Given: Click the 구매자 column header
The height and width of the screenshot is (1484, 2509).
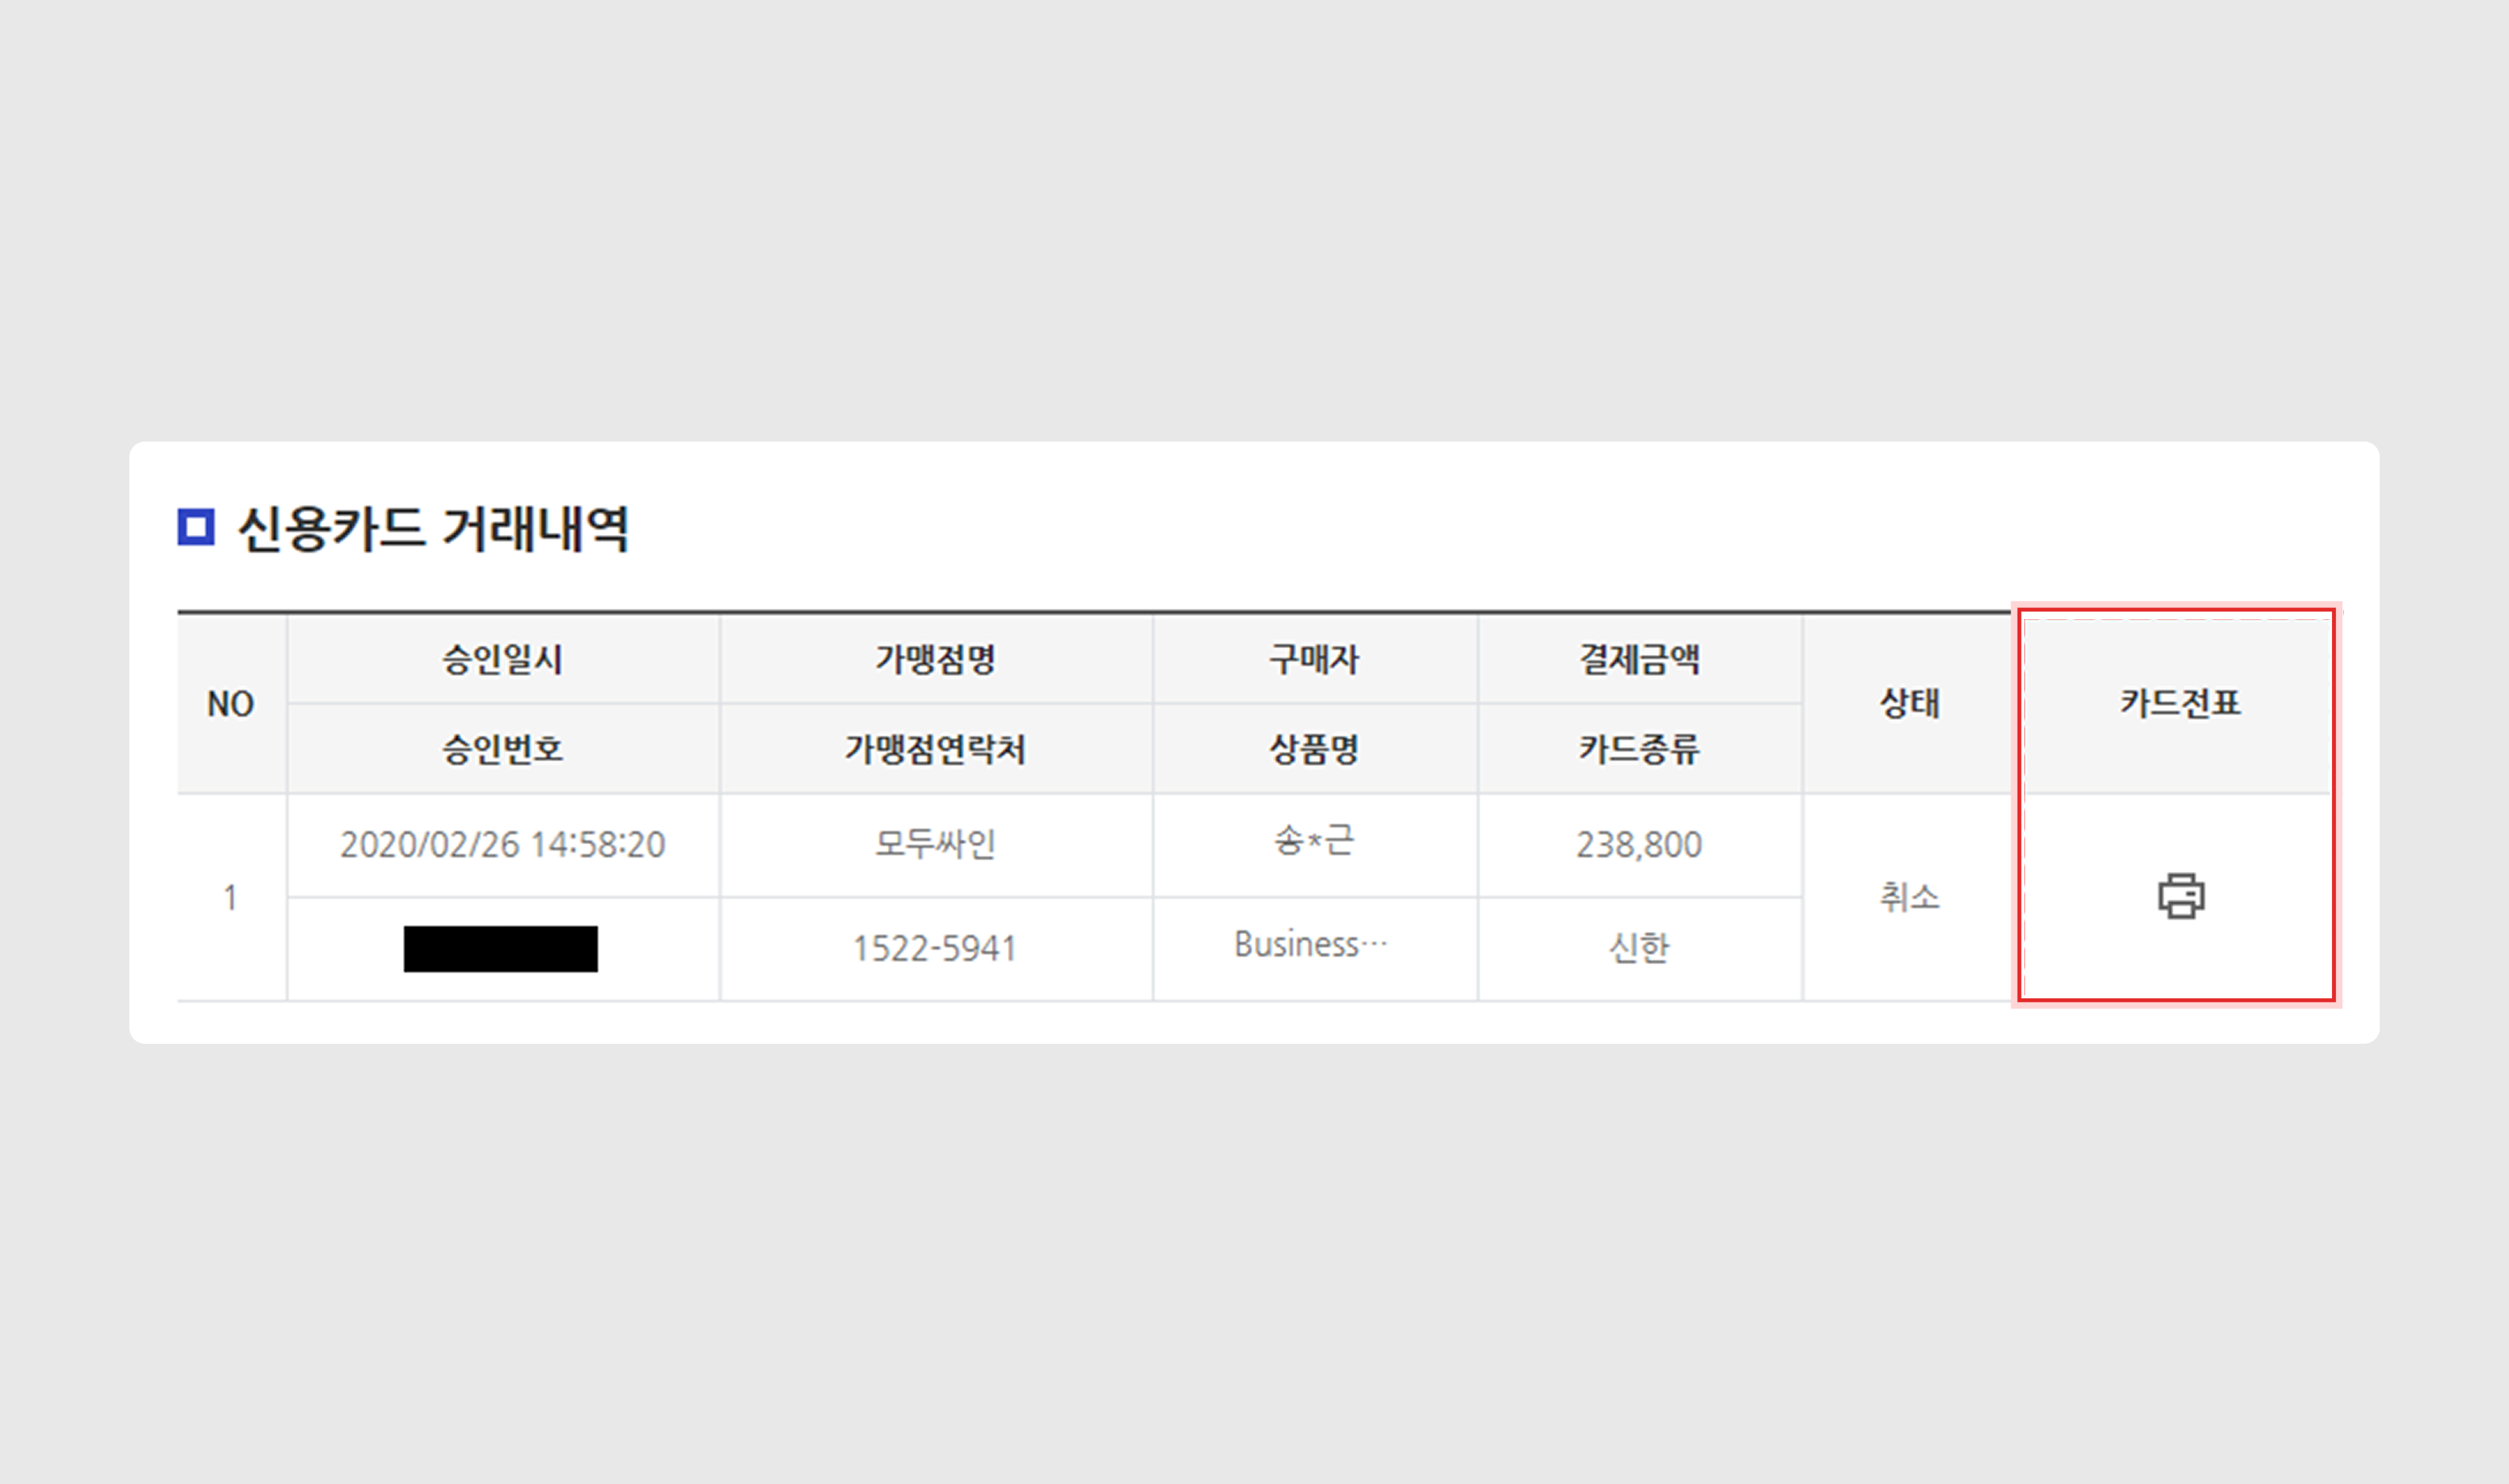Looking at the screenshot, I should (1314, 659).
